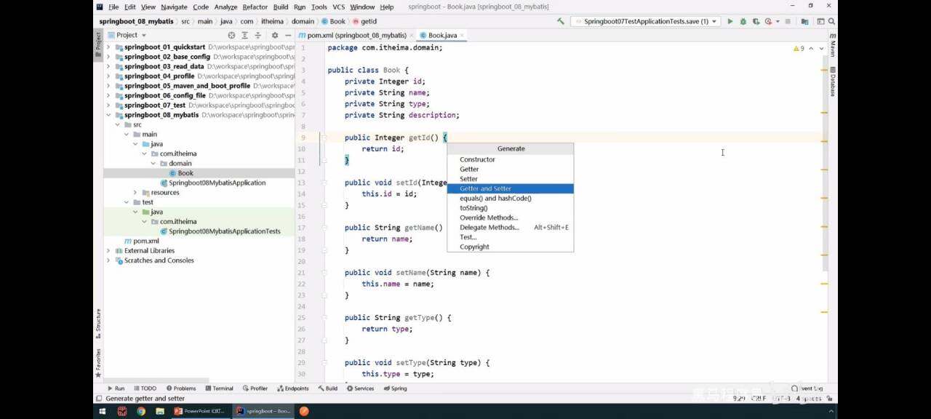Viewport: 931px width, 419px height.
Task: Click the Build project hammer icon
Action: (x=560, y=21)
